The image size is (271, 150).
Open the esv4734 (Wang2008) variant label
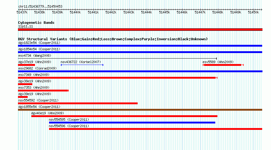click(35, 55)
